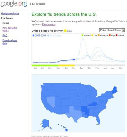Screen dimensions: 127x137
Task: Click the current data point on chart
Action: [x=74, y=60]
